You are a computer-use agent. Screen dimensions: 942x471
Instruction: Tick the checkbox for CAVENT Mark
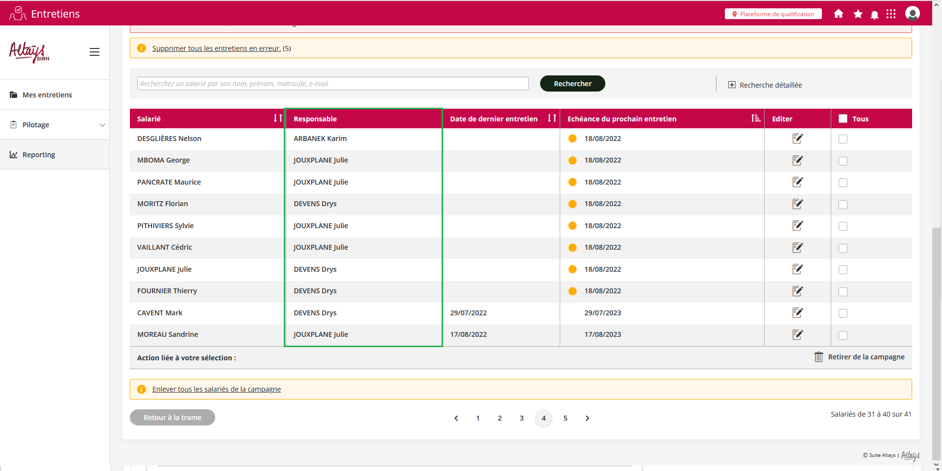[x=843, y=313]
